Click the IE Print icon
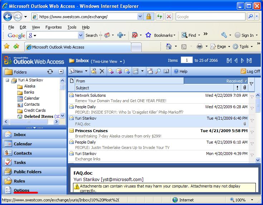The image size is (263, 205). (199, 46)
